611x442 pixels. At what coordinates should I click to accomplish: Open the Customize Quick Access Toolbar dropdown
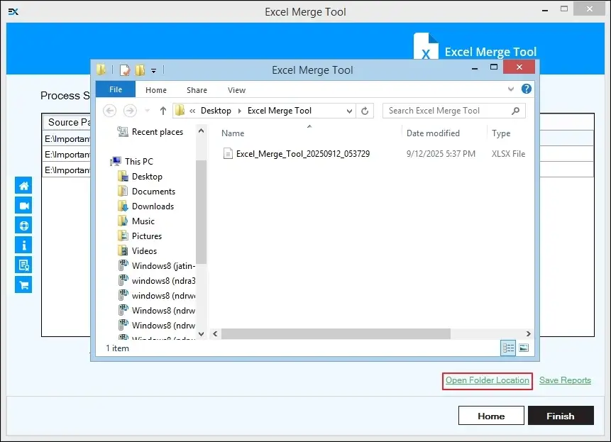(153, 70)
